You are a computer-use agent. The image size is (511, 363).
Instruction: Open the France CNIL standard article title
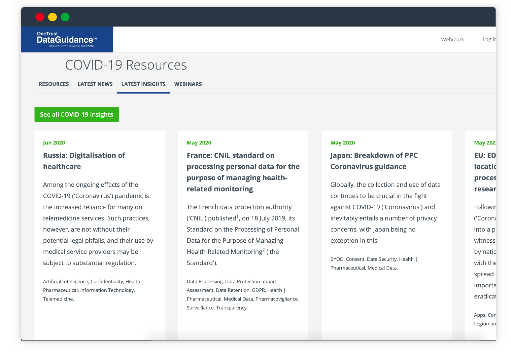[x=243, y=172]
